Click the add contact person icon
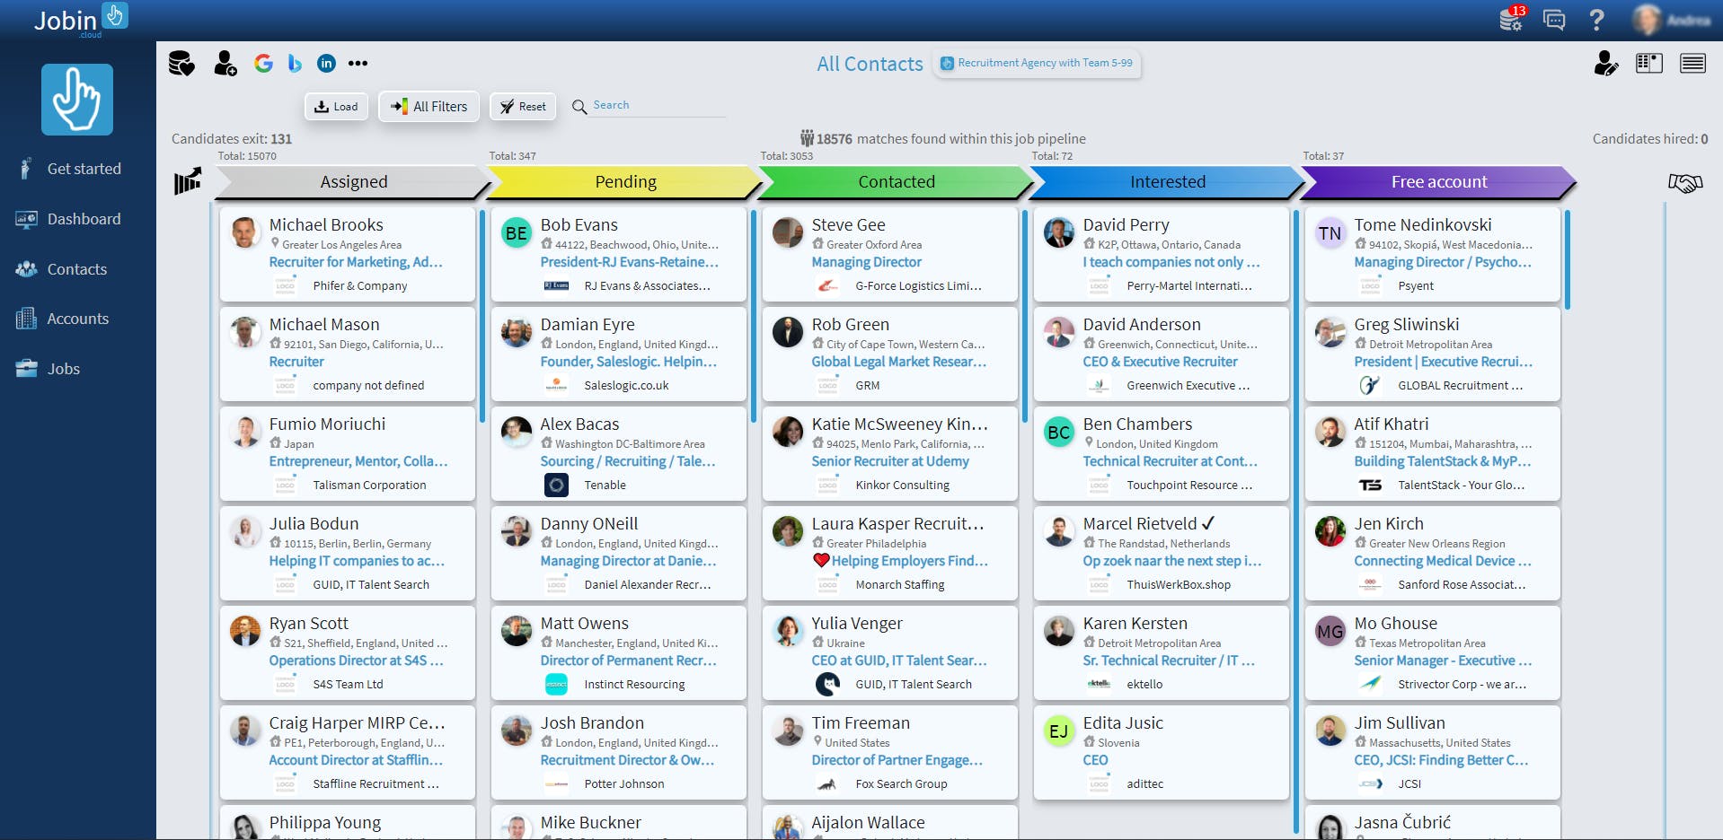 [x=225, y=63]
